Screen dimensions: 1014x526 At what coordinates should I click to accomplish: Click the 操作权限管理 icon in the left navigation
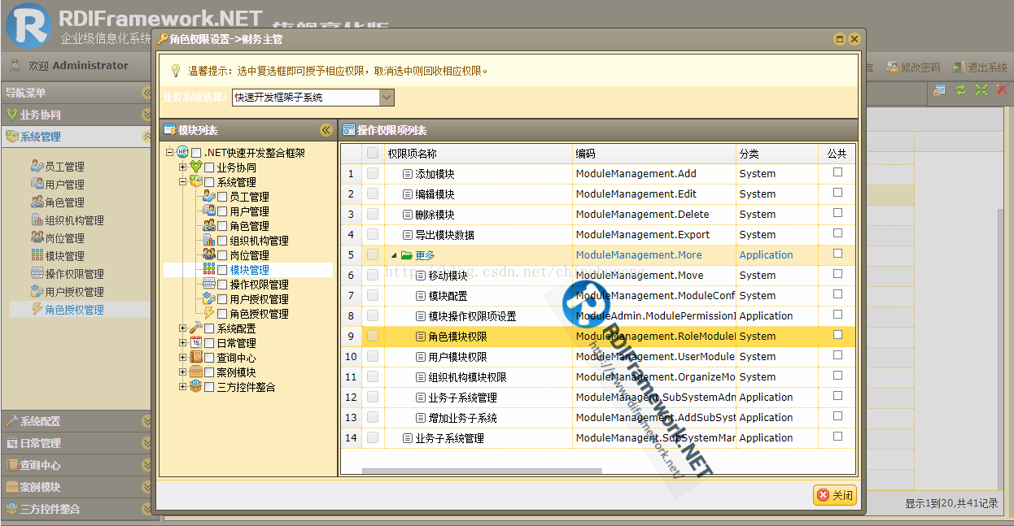[37, 273]
